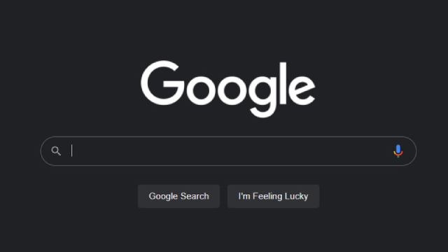Select the search glass inside search bar
Viewport: 448px width, 252px height.
56,151
